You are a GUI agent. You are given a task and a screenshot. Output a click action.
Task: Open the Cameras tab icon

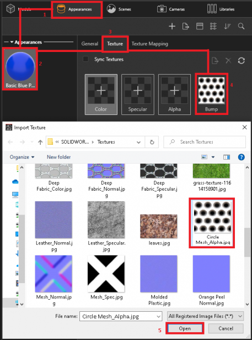pos(162,9)
